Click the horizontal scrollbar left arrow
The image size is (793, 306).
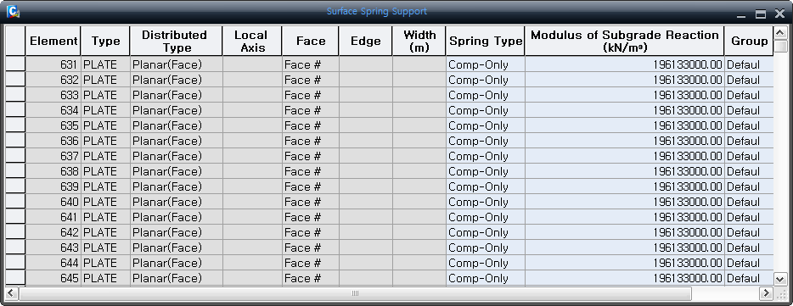click(12, 293)
